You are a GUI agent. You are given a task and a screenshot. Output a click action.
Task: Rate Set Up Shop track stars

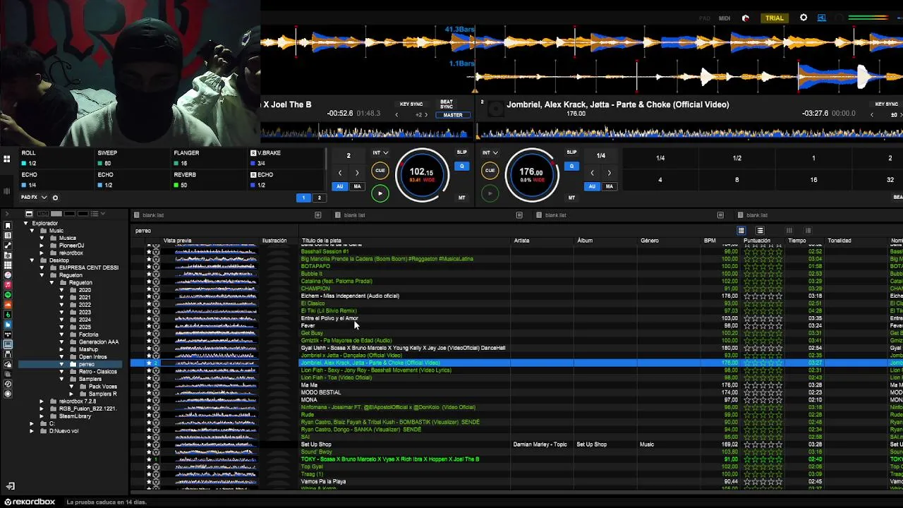763,445
